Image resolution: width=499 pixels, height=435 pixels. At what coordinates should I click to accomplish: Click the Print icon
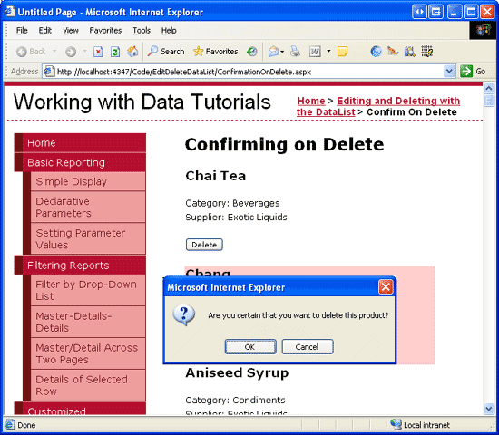(x=295, y=52)
